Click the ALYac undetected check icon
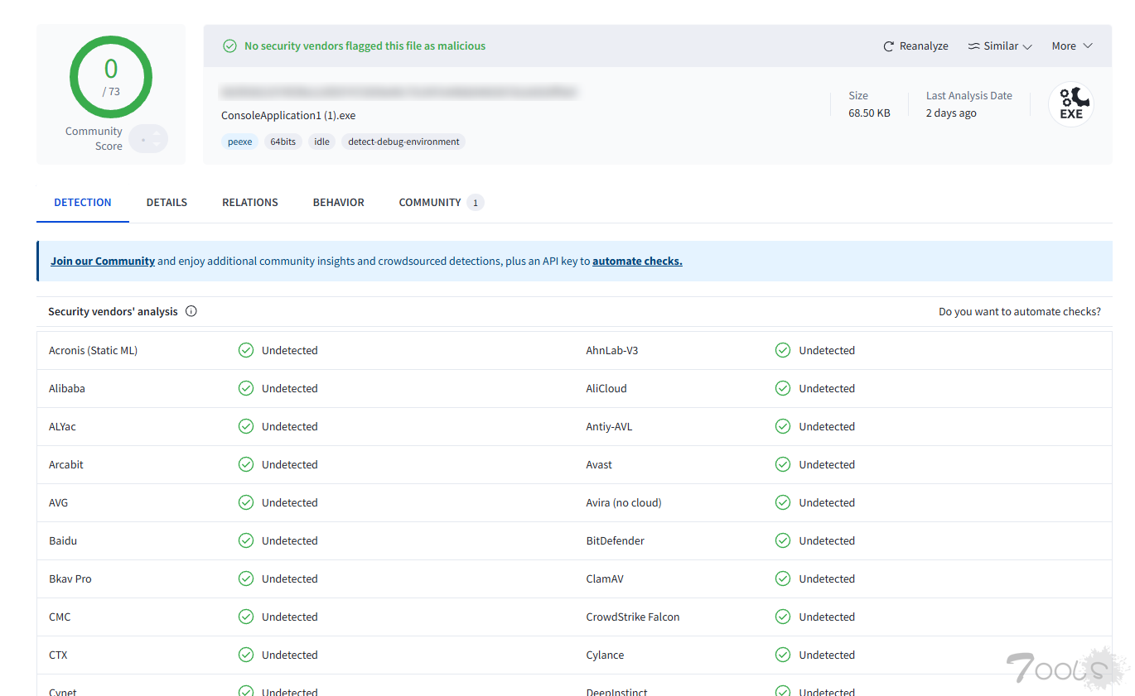This screenshot has width=1135, height=696. click(246, 426)
